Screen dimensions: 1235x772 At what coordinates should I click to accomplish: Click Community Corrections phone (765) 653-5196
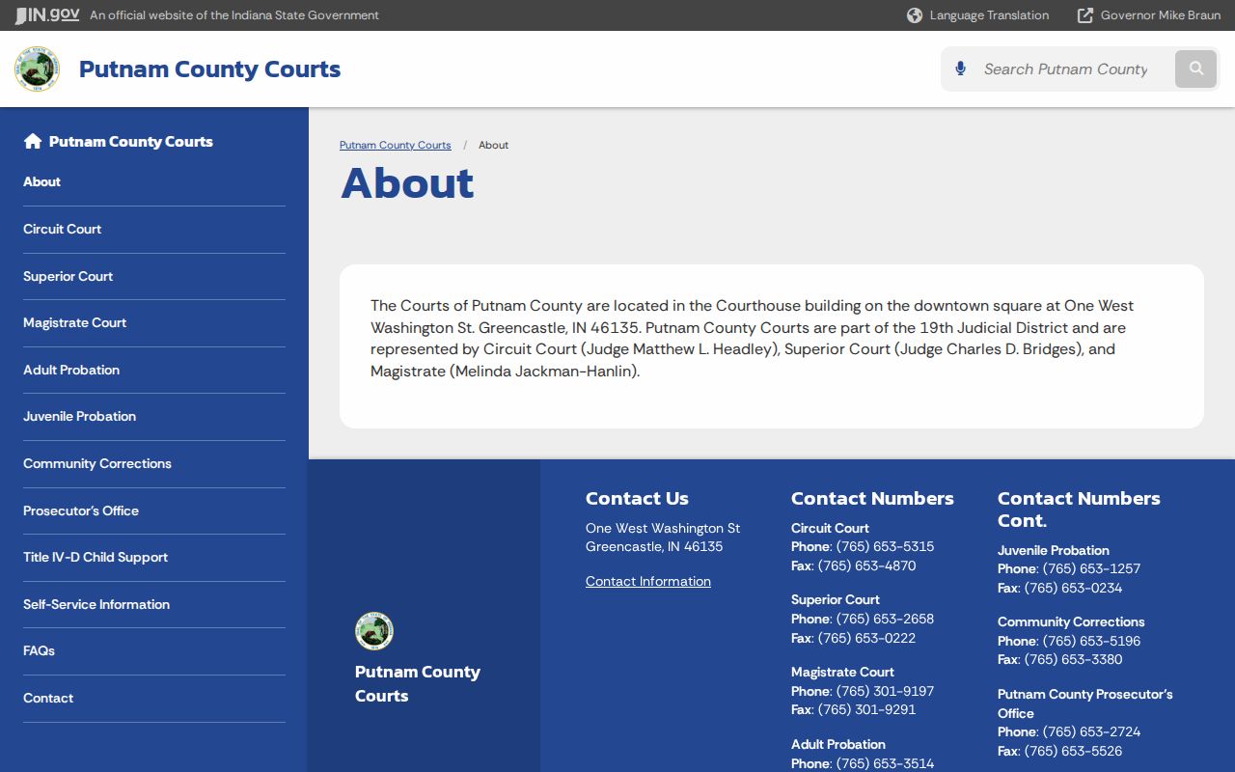(x=1091, y=641)
